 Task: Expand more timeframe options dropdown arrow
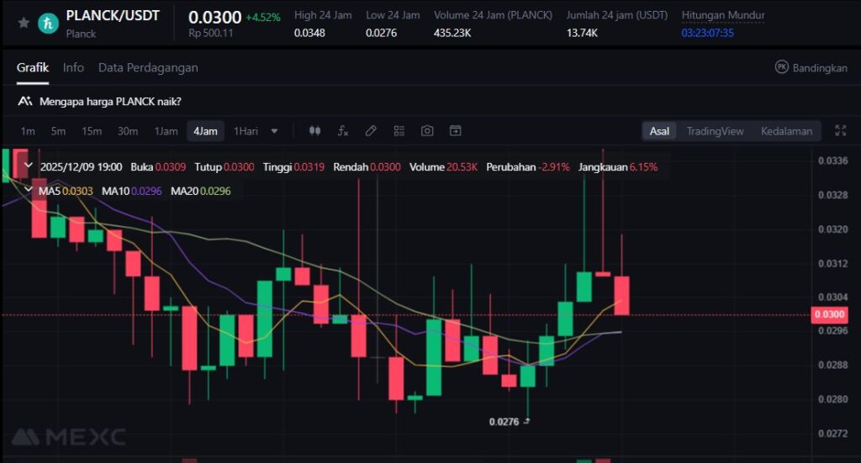tap(274, 131)
